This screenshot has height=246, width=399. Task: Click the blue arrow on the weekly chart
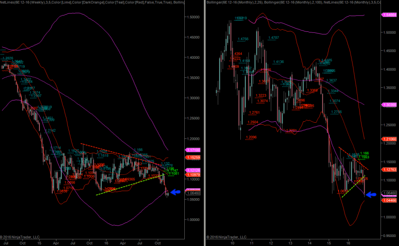click(x=175, y=192)
